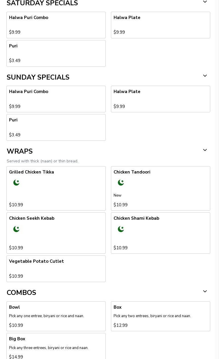
Task: Click halal icon on Chicken Shami Kebab
Action: tap(121, 229)
